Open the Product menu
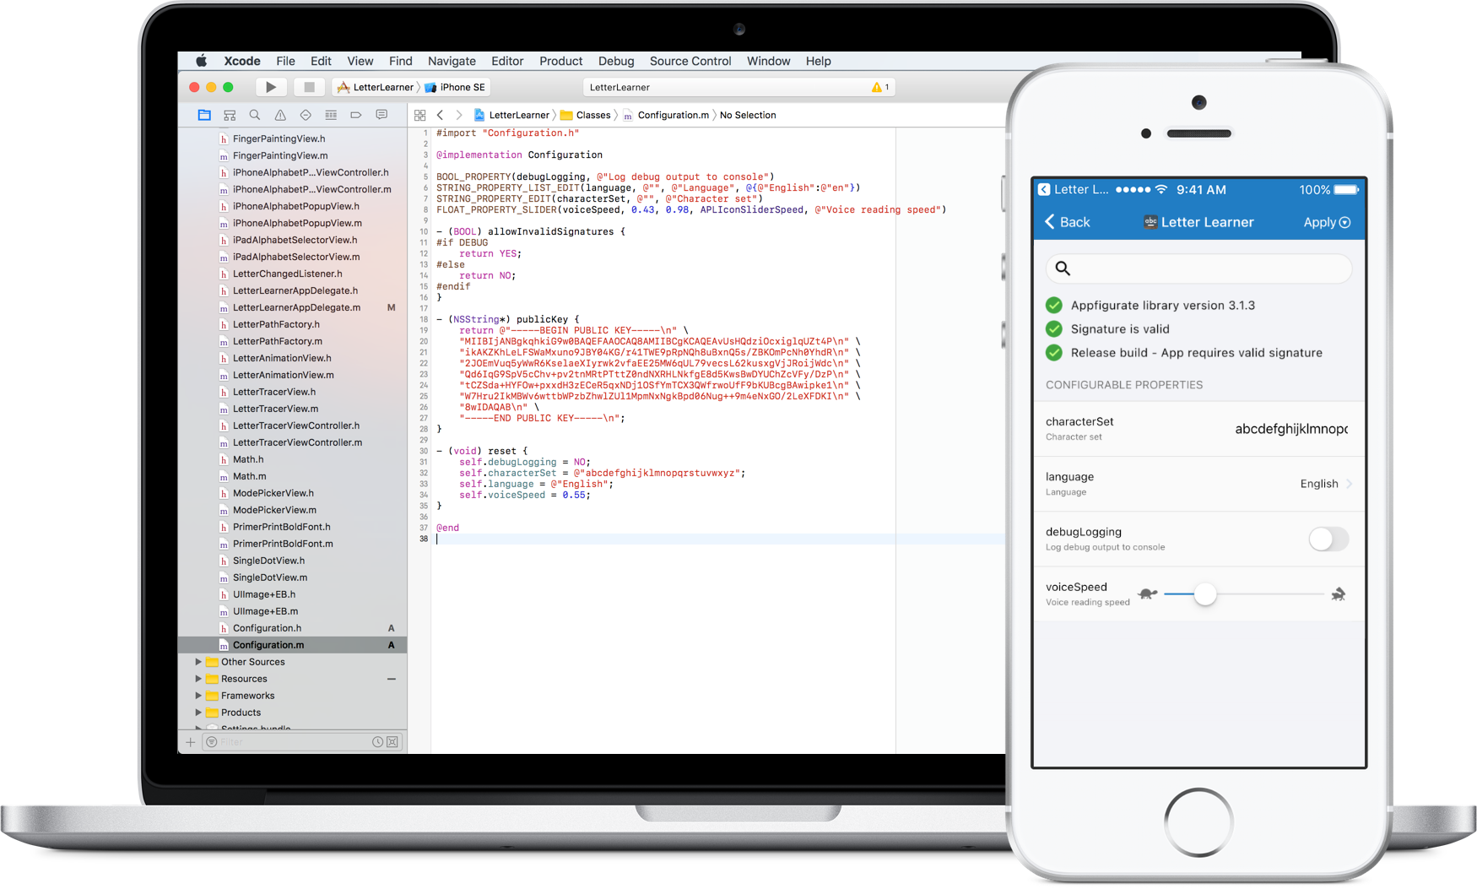The image size is (1477, 889). (x=561, y=61)
